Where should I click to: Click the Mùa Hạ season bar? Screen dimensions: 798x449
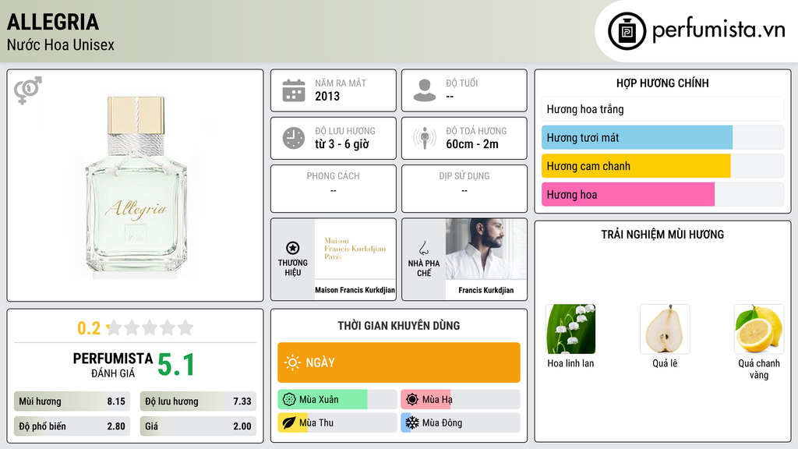click(461, 400)
